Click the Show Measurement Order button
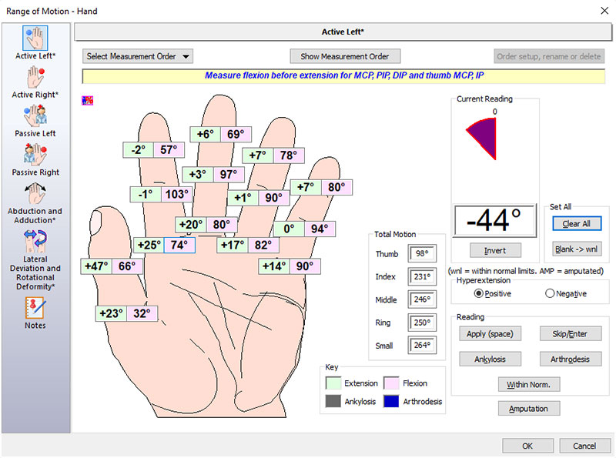Viewport: 616px width, 458px height. coord(345,56)
